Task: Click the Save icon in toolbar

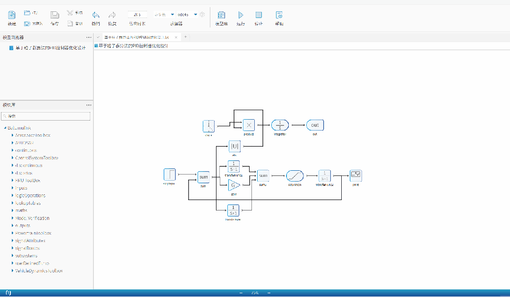Action: pyautogui.click(x=55, y=15)
